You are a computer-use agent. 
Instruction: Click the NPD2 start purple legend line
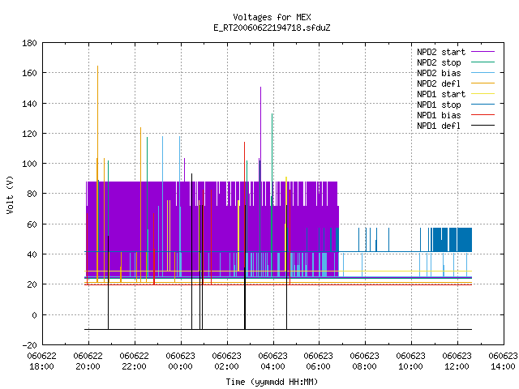tap(483, 52)
